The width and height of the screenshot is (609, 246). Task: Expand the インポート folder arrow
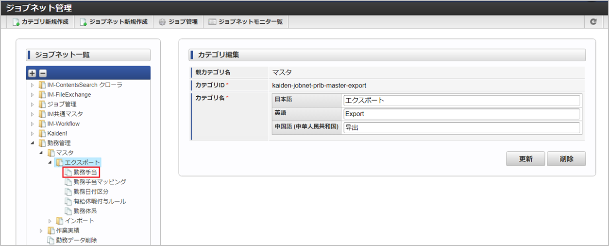pos(50,221)
